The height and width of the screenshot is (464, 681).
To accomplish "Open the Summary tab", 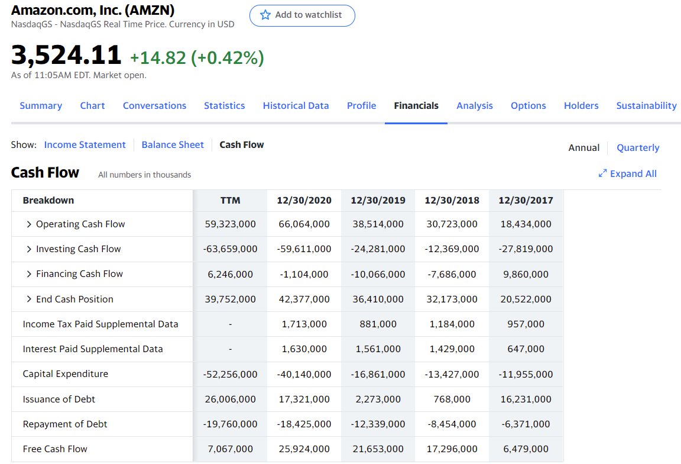I will (x=41, y=106).
